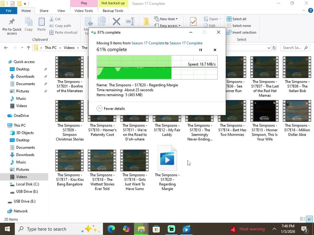Select the Home ribbon tab
This screenshot has height=235, width=314.
pos(26,11)
